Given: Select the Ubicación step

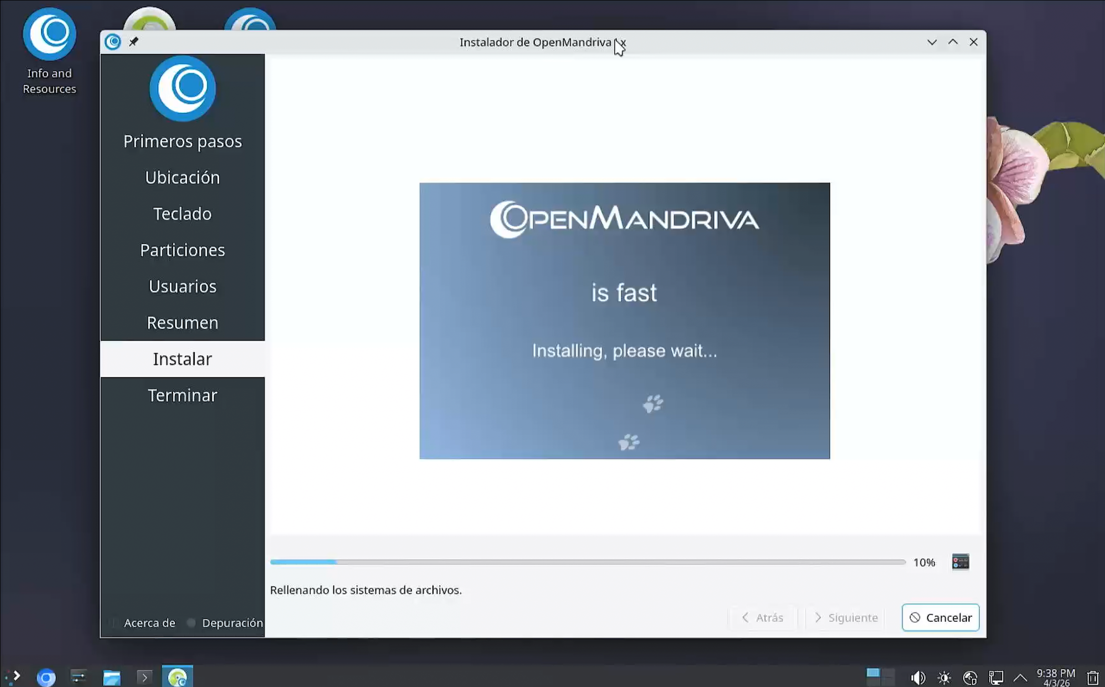Looking at the screenshot, I should click(x=182, y=178).
